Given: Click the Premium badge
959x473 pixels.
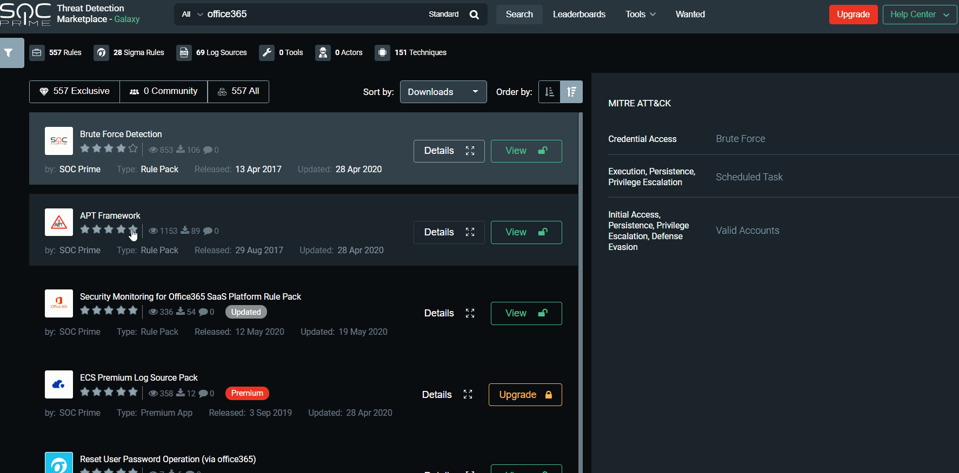Looking at the screenshot, I should (x=247, y=393).
